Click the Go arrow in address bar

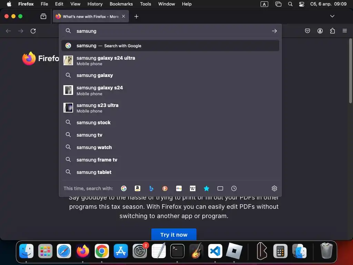pyautogui.click(x=274, y=31)
